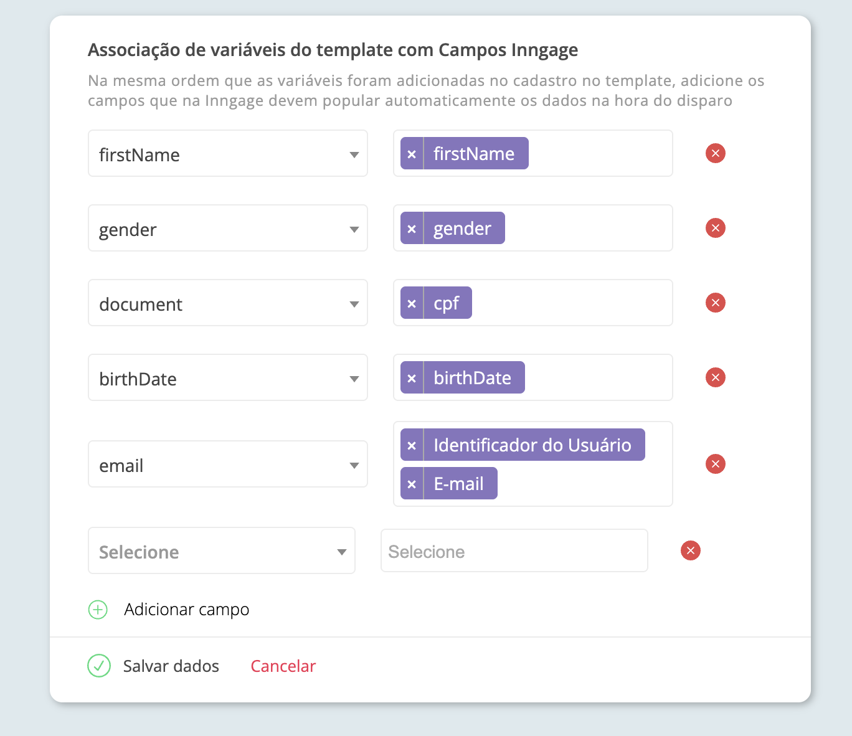Click Salvar dados to save

154,666
